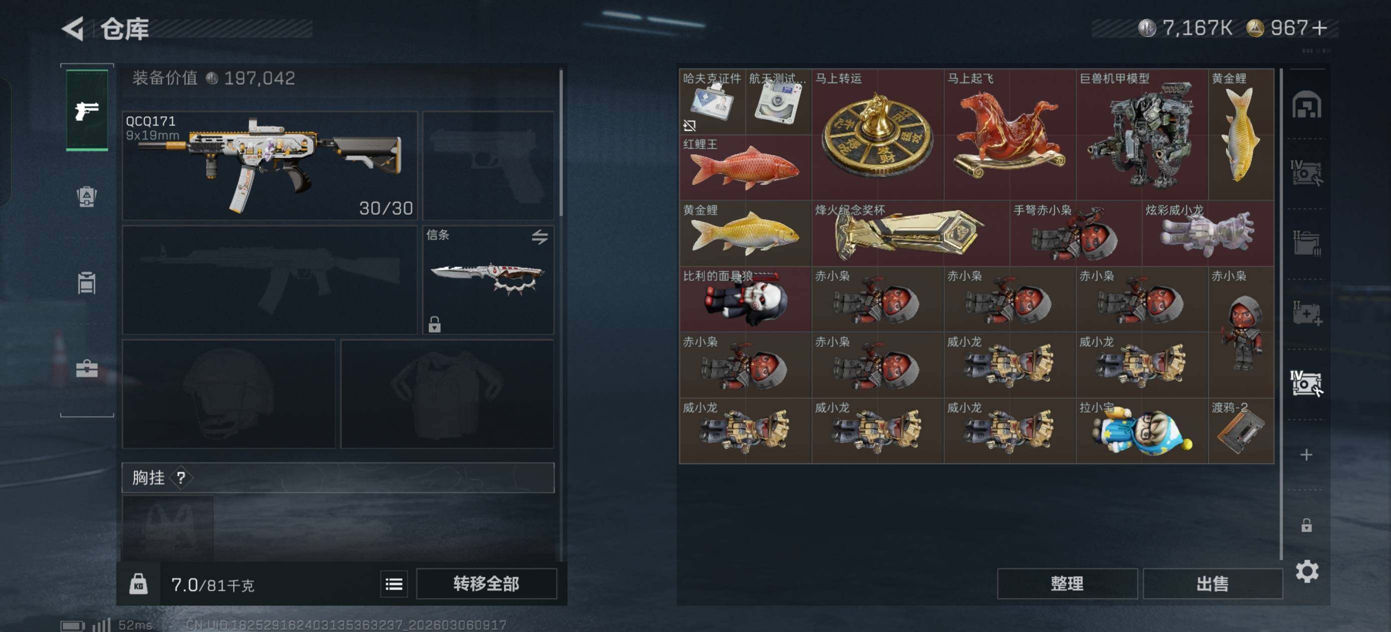Open the medical supply case icon
Image resolution: width=1391 pixels, height=632 pixels.
click(1307, 313)
